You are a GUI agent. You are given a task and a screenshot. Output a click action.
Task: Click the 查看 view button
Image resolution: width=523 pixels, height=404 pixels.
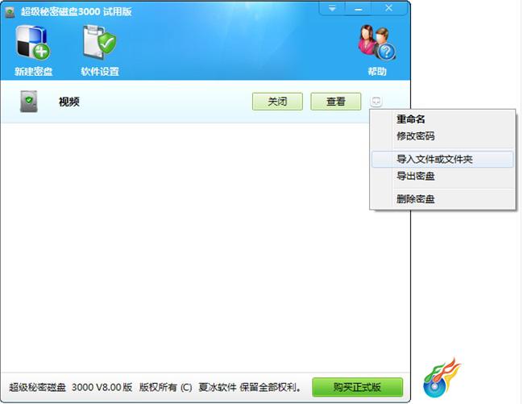336,101
